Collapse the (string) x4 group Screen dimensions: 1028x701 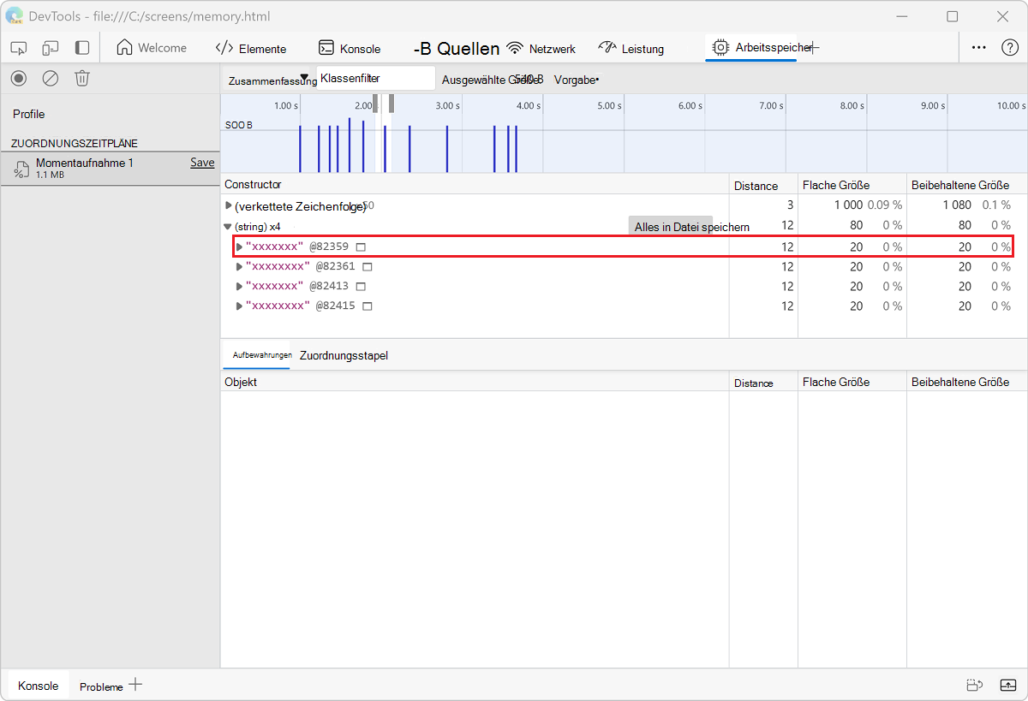[x=228, y=227]
